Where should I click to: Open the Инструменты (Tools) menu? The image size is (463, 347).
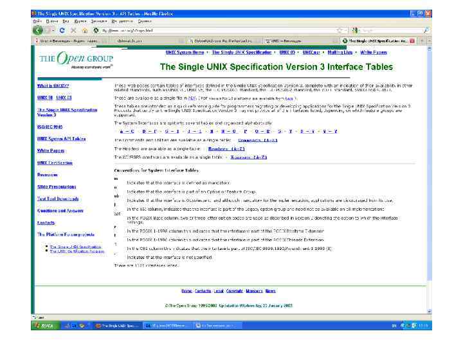pyautogui.click(x=122, y=21)
